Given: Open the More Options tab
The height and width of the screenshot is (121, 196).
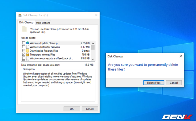Looking at the screenshot, I should coord(43,23).
